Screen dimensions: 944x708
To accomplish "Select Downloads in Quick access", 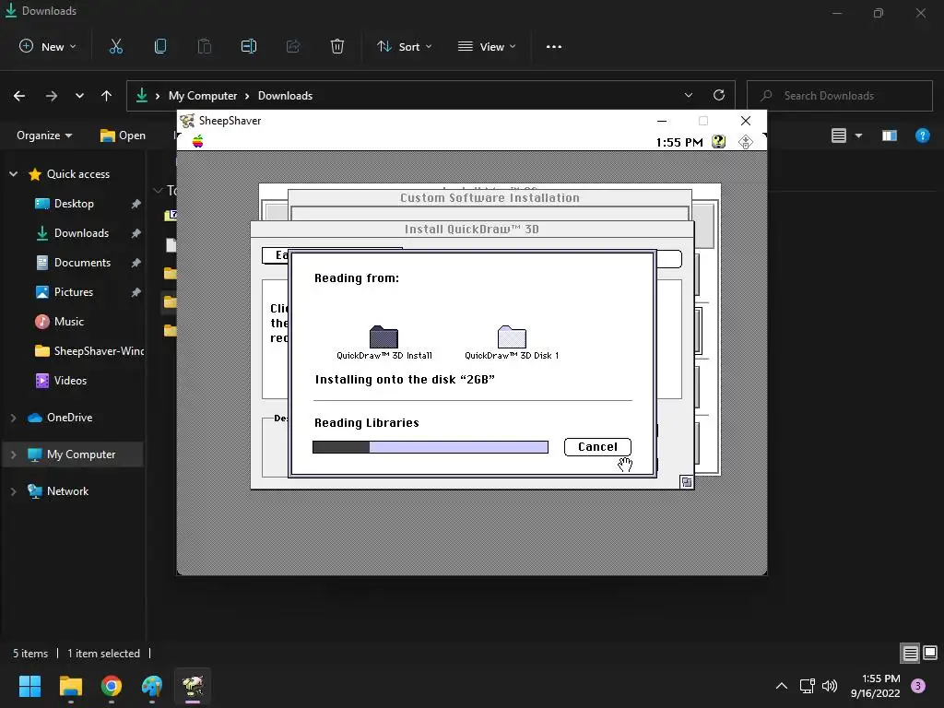I will click(x=81, y=233).
